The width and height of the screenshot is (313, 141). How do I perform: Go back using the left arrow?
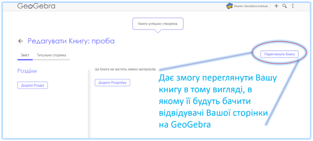(21, 41)
